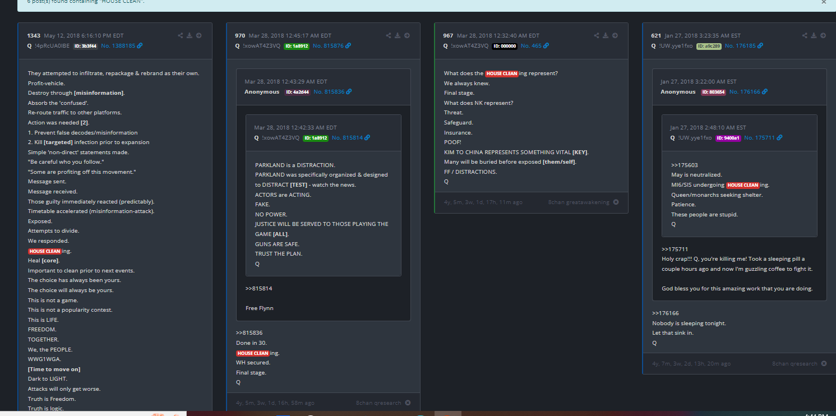Open post 1343 via its arrow icon
The image size is (836, 416).
tap(199, 35)
